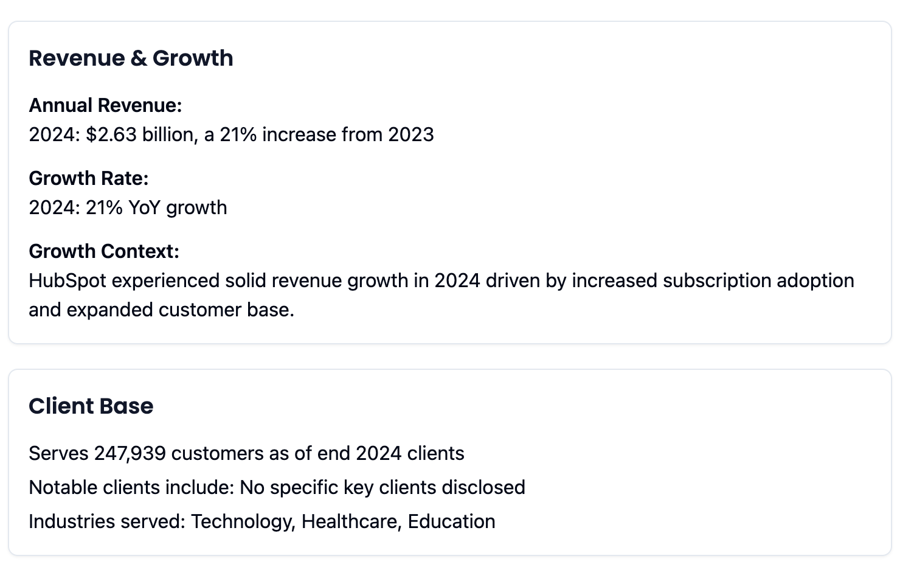The width and height of the screenshot is (900, 567).
Task: Click the Notable clients include line
Action: point(277,487)
